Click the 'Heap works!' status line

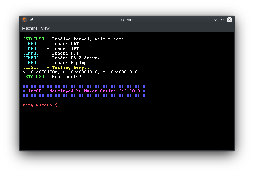tap(67, 77)
